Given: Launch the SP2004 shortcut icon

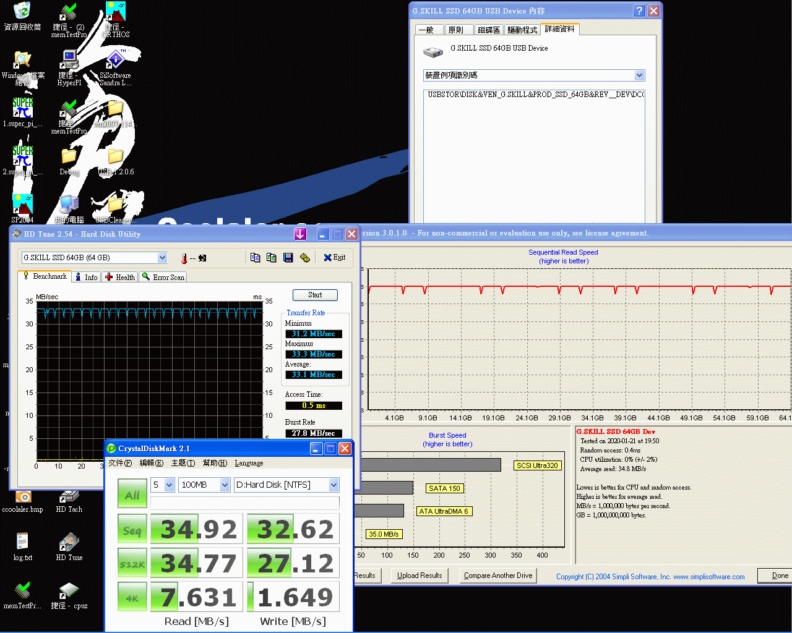Looking at the screenshot, I should tap(22, 204).
